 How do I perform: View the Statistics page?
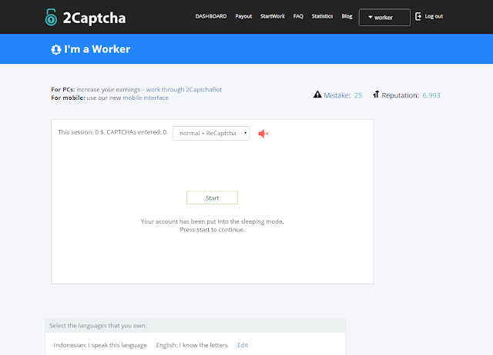point(322,16)
